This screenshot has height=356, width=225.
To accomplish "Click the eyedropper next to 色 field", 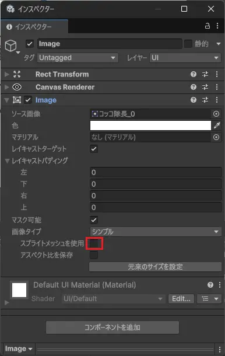I will pyautogui.click(x=217, y=125).
